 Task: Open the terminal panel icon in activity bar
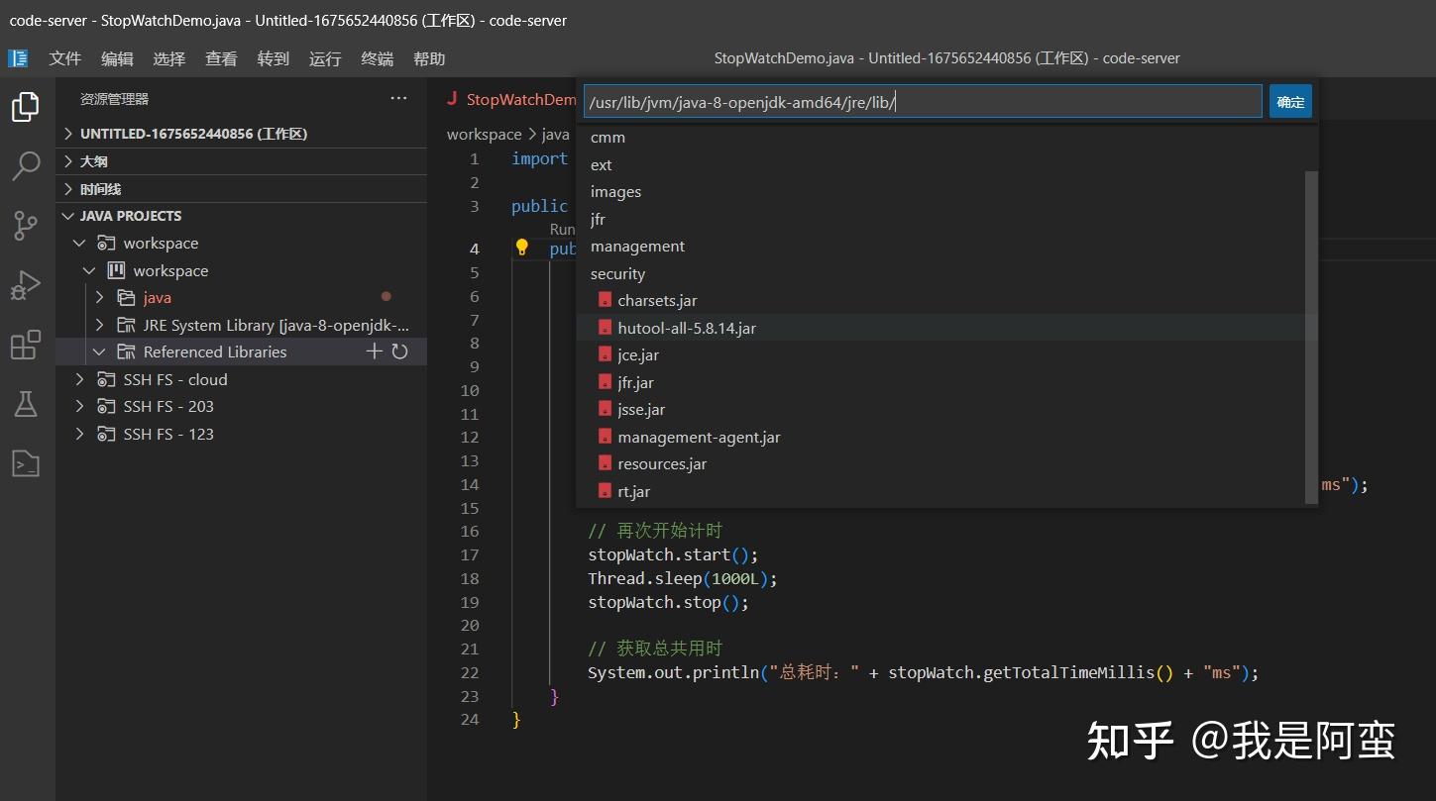pos(26,462)
